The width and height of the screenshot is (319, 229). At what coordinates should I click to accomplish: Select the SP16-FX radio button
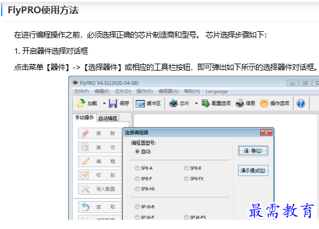tap(186, 217)
